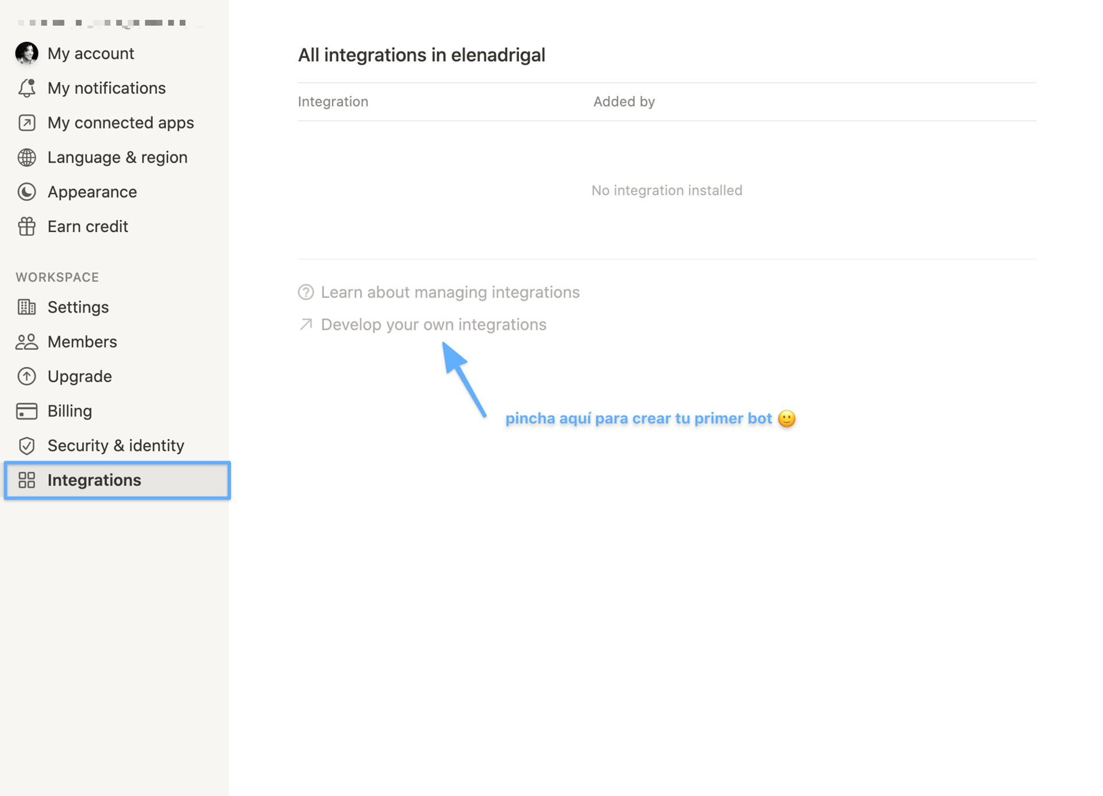Viewport: 1103px width, 796px height.
Task: Open the Members section
Action: pos(82,341)
